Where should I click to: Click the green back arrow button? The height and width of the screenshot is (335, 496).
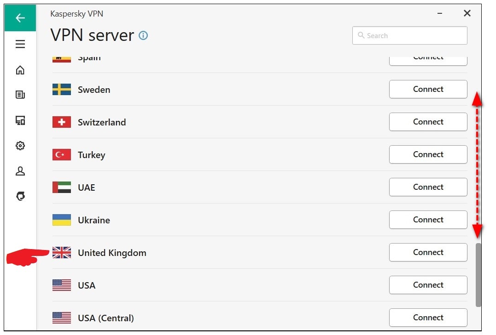click(x=20, y=18)
